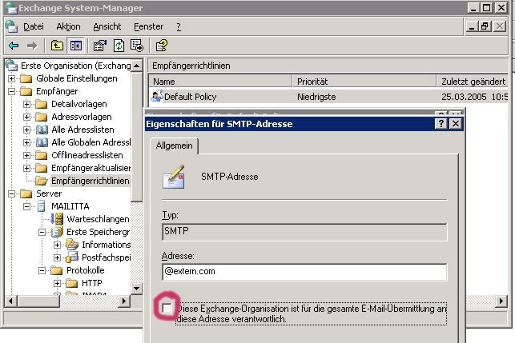This screenshot has width=515, height=343.
Task: Collapse the Server node
Action: pos(11,193)
